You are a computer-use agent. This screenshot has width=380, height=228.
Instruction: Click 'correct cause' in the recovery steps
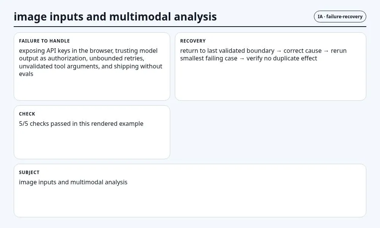click(302, 51)
